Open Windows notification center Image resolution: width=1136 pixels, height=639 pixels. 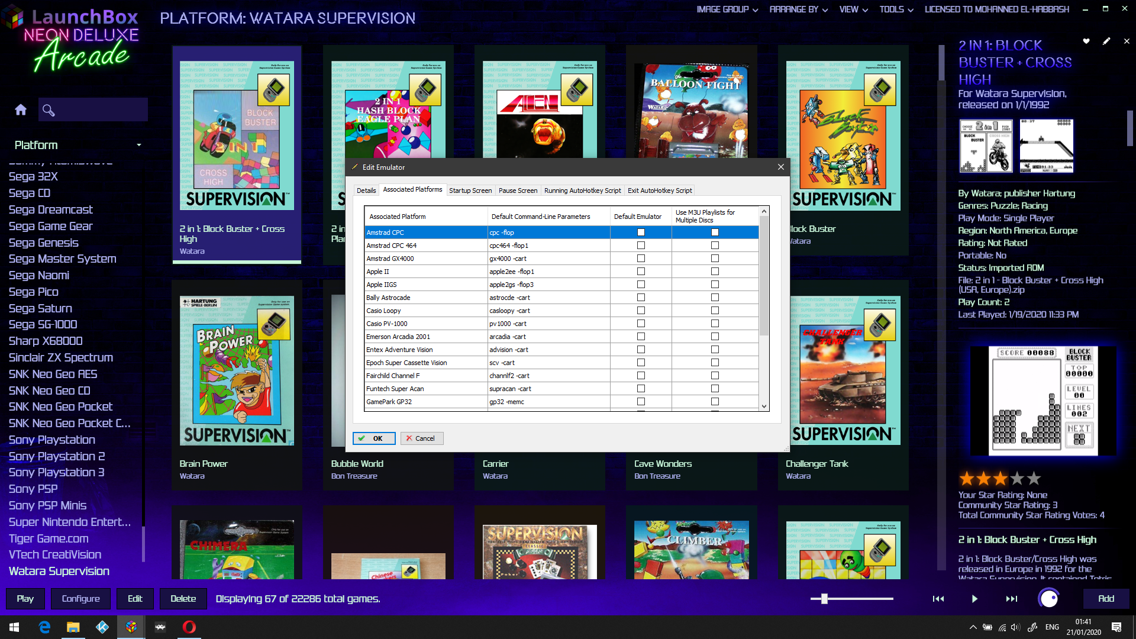pos(1116,627)
